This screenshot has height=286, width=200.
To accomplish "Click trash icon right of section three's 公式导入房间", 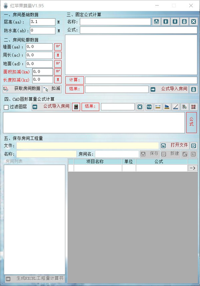I will coord(193,89).
